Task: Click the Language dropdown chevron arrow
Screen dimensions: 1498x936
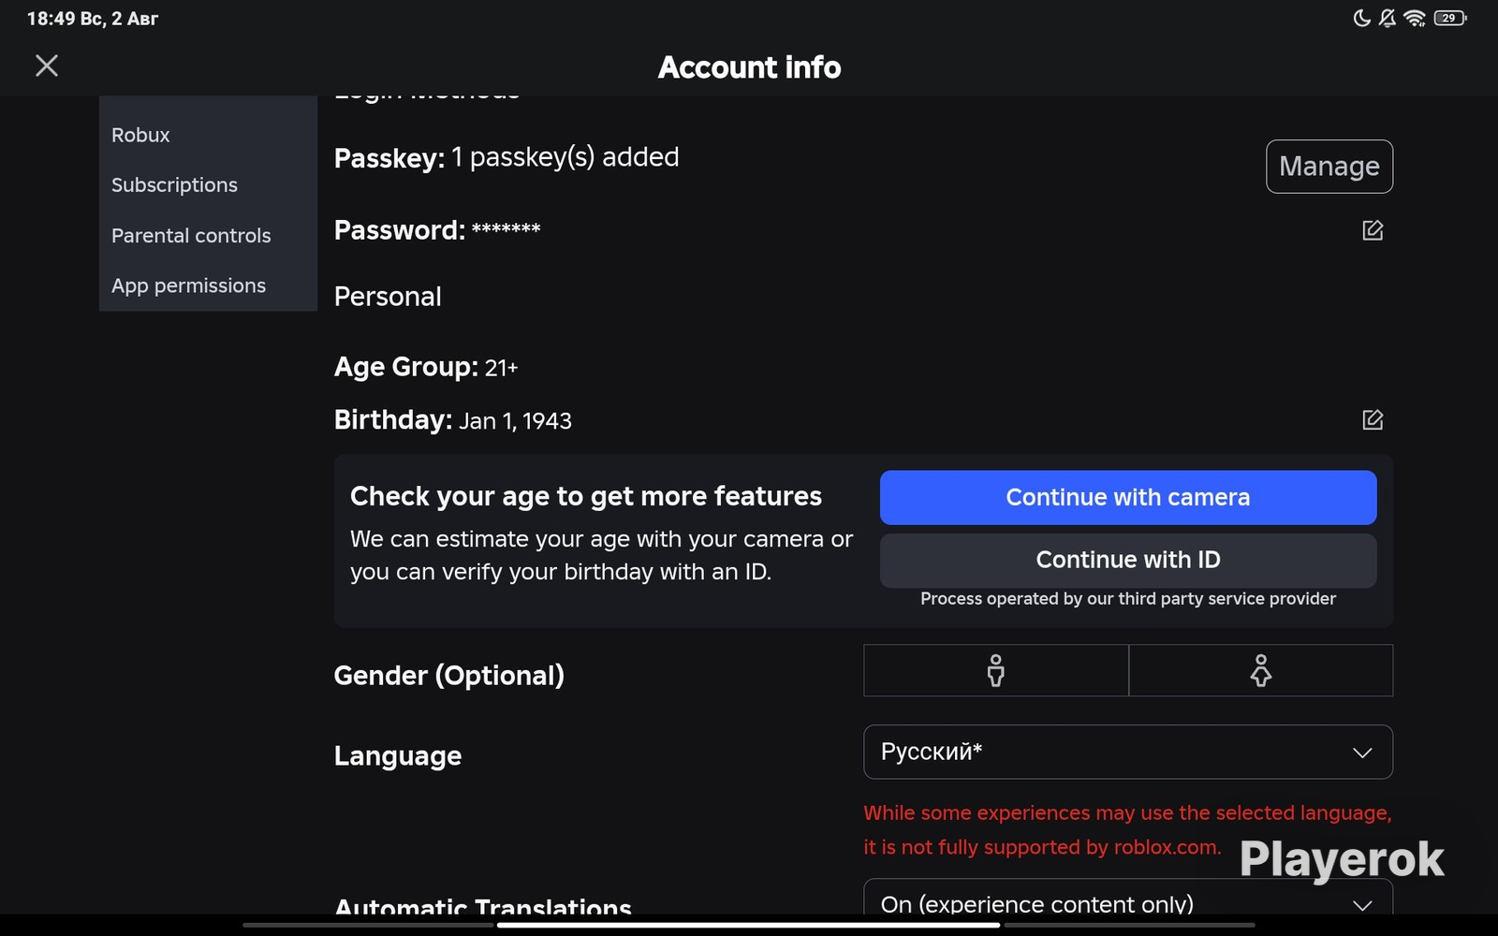Action: (x=1362, y=753)
